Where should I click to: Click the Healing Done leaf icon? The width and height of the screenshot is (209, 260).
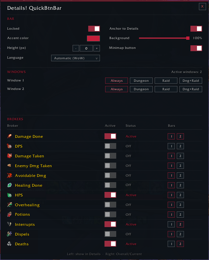click(x=9, y=185)
